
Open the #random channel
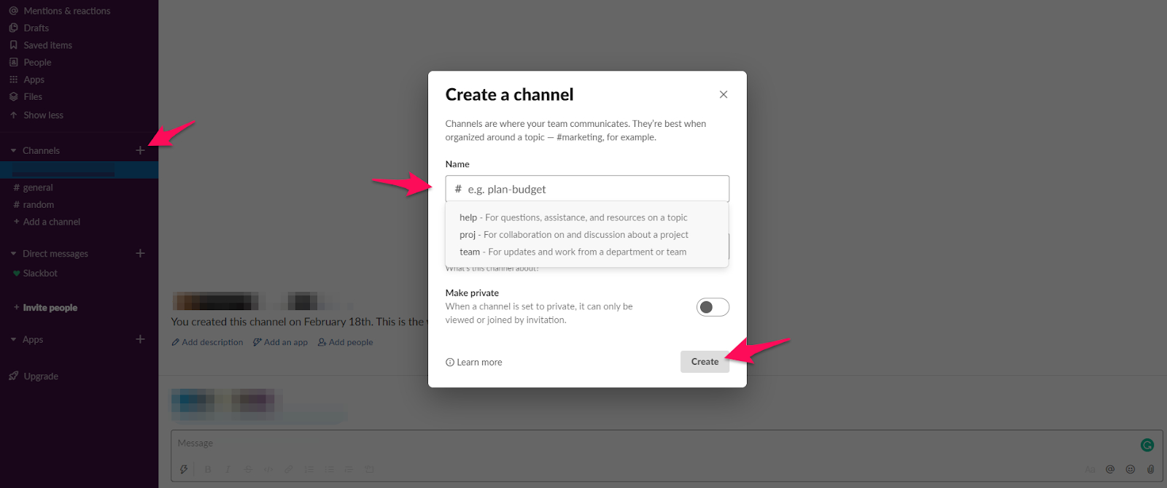[34, 205]
